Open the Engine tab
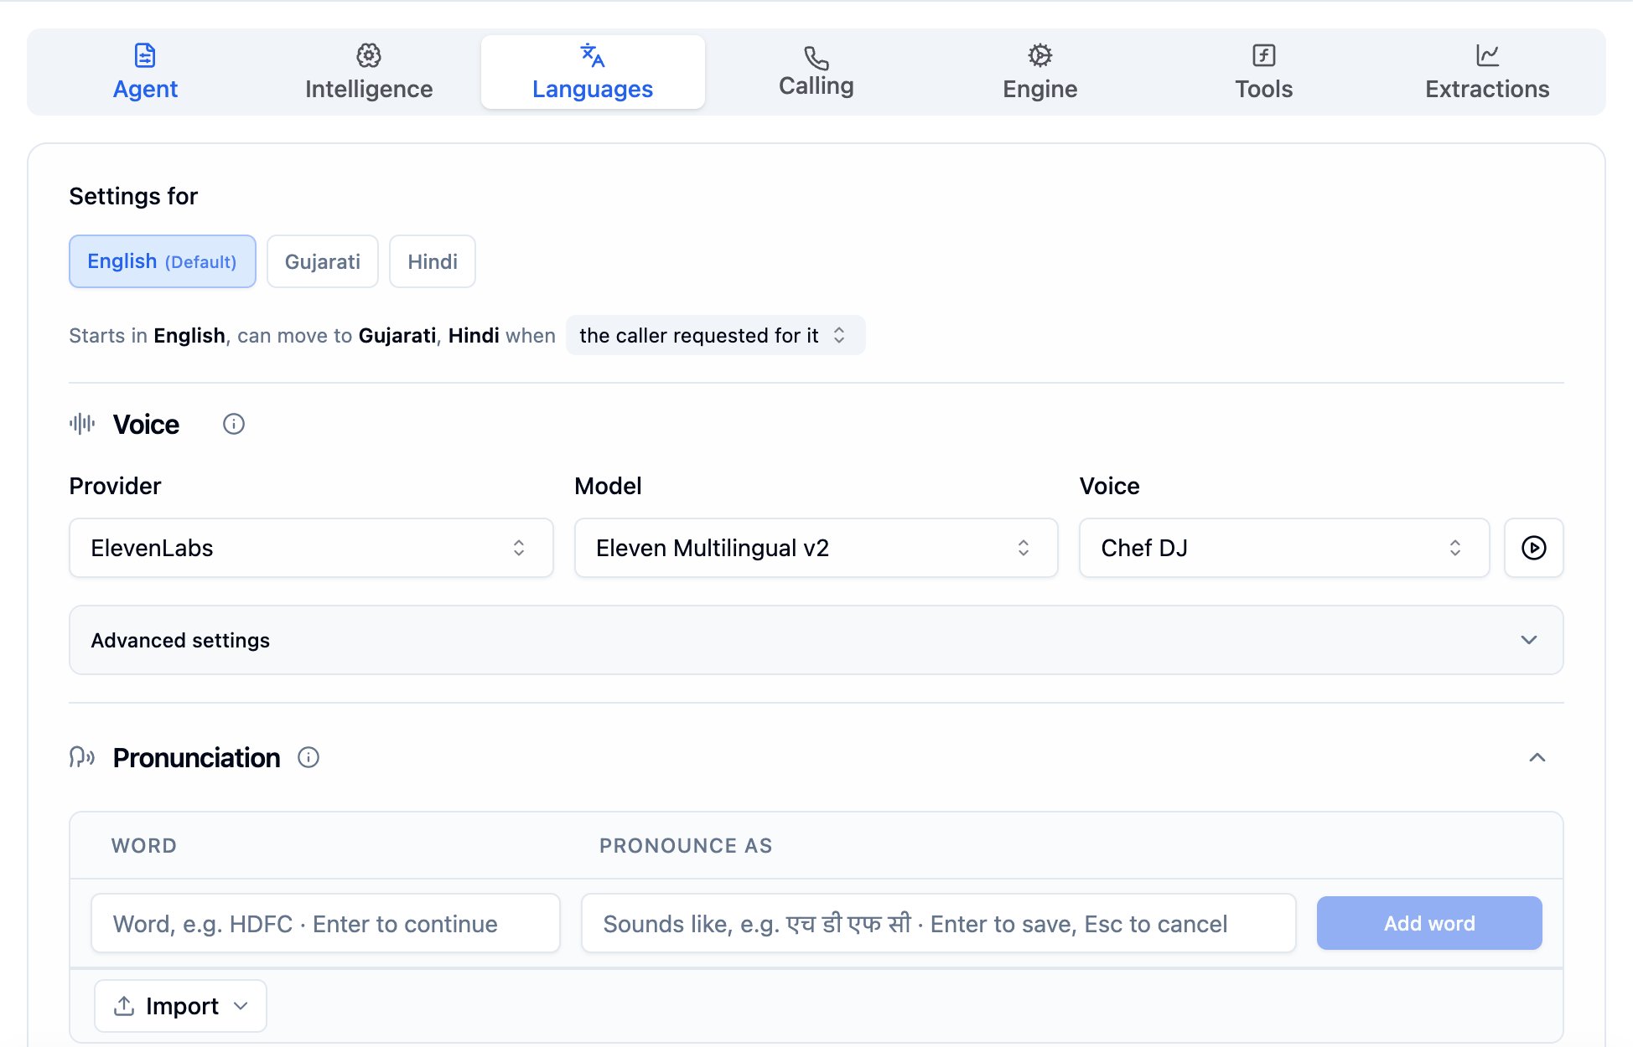1633x1047 pixels. [1040, 72]
